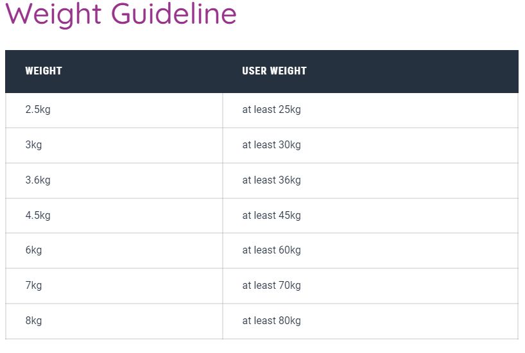The height and width of the screenshot is (353, 525).
Task: Click the word 'Weight' in the purple title
Action: tap(55, 14)
